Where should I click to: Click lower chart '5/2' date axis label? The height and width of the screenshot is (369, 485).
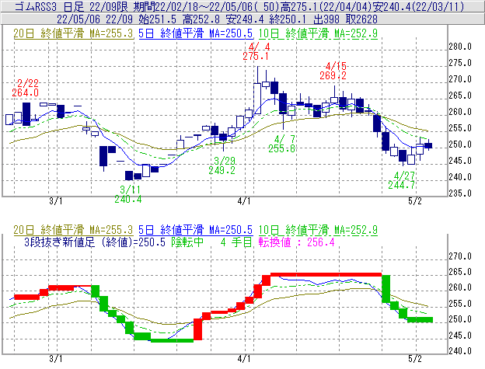(x=415, y=359)
